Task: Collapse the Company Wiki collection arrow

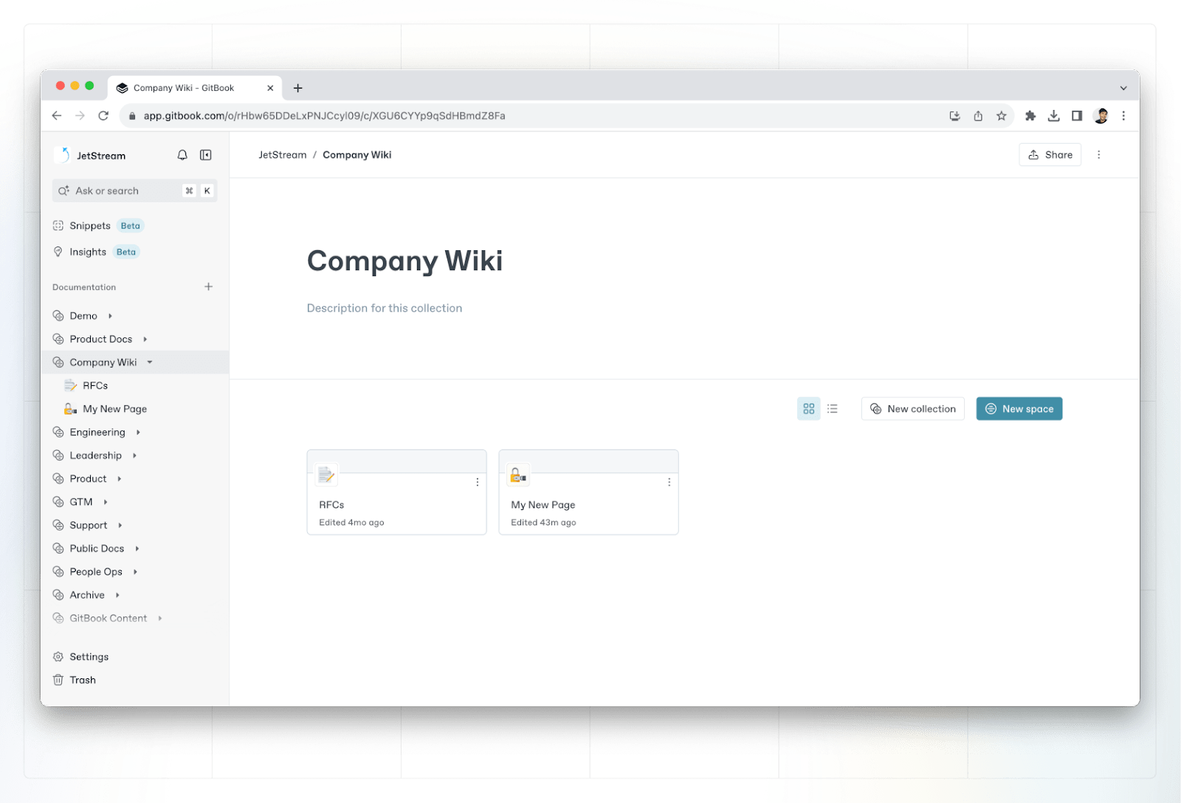Action: [x=150, y=362]
